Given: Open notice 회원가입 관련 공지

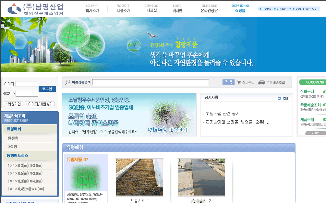Looking at the screenshot, I should pos(223,113).
